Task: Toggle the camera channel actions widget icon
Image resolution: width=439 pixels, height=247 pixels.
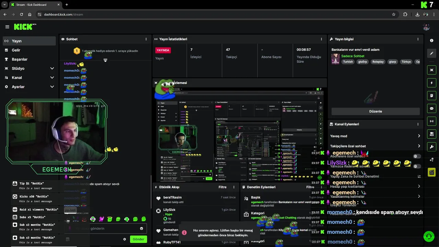Action: click(431, 134)
